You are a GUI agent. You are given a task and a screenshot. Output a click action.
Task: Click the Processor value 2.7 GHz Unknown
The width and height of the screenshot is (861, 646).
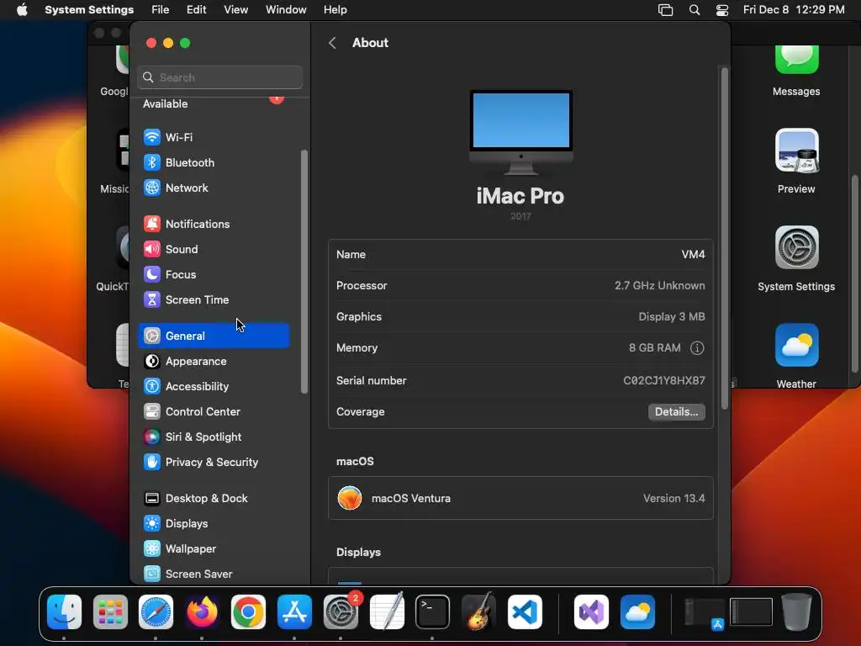660,286
